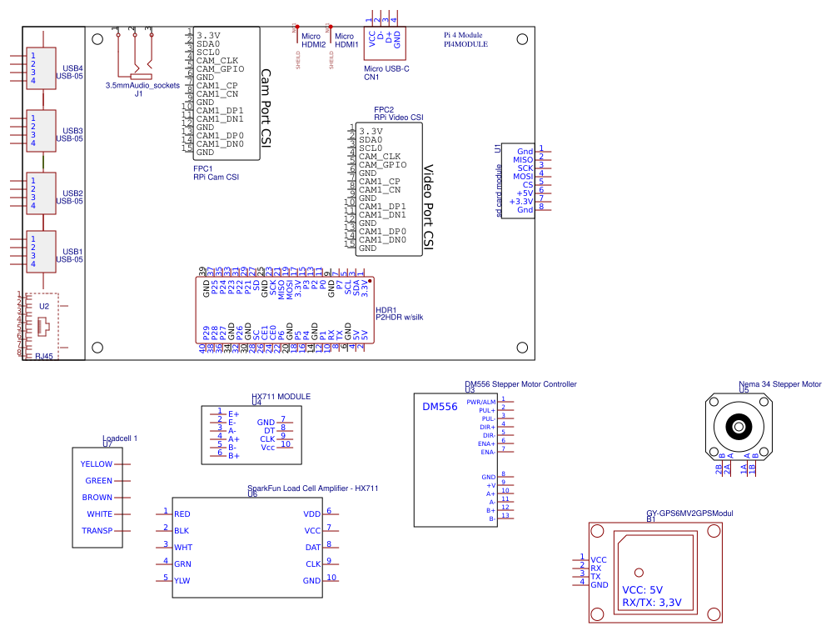
Task: Click the VCC: 5V note on GPS module
Action: tap(642, 590)
